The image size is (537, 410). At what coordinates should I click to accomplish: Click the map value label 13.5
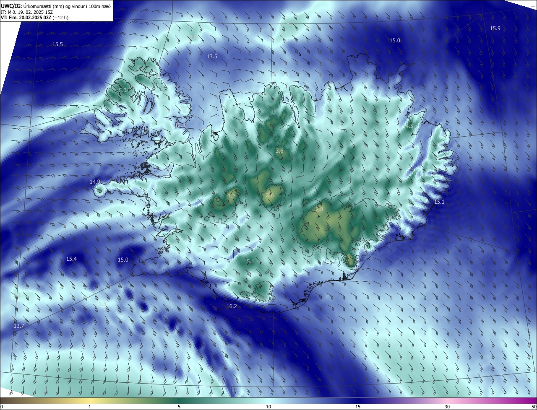coord(212,56)
